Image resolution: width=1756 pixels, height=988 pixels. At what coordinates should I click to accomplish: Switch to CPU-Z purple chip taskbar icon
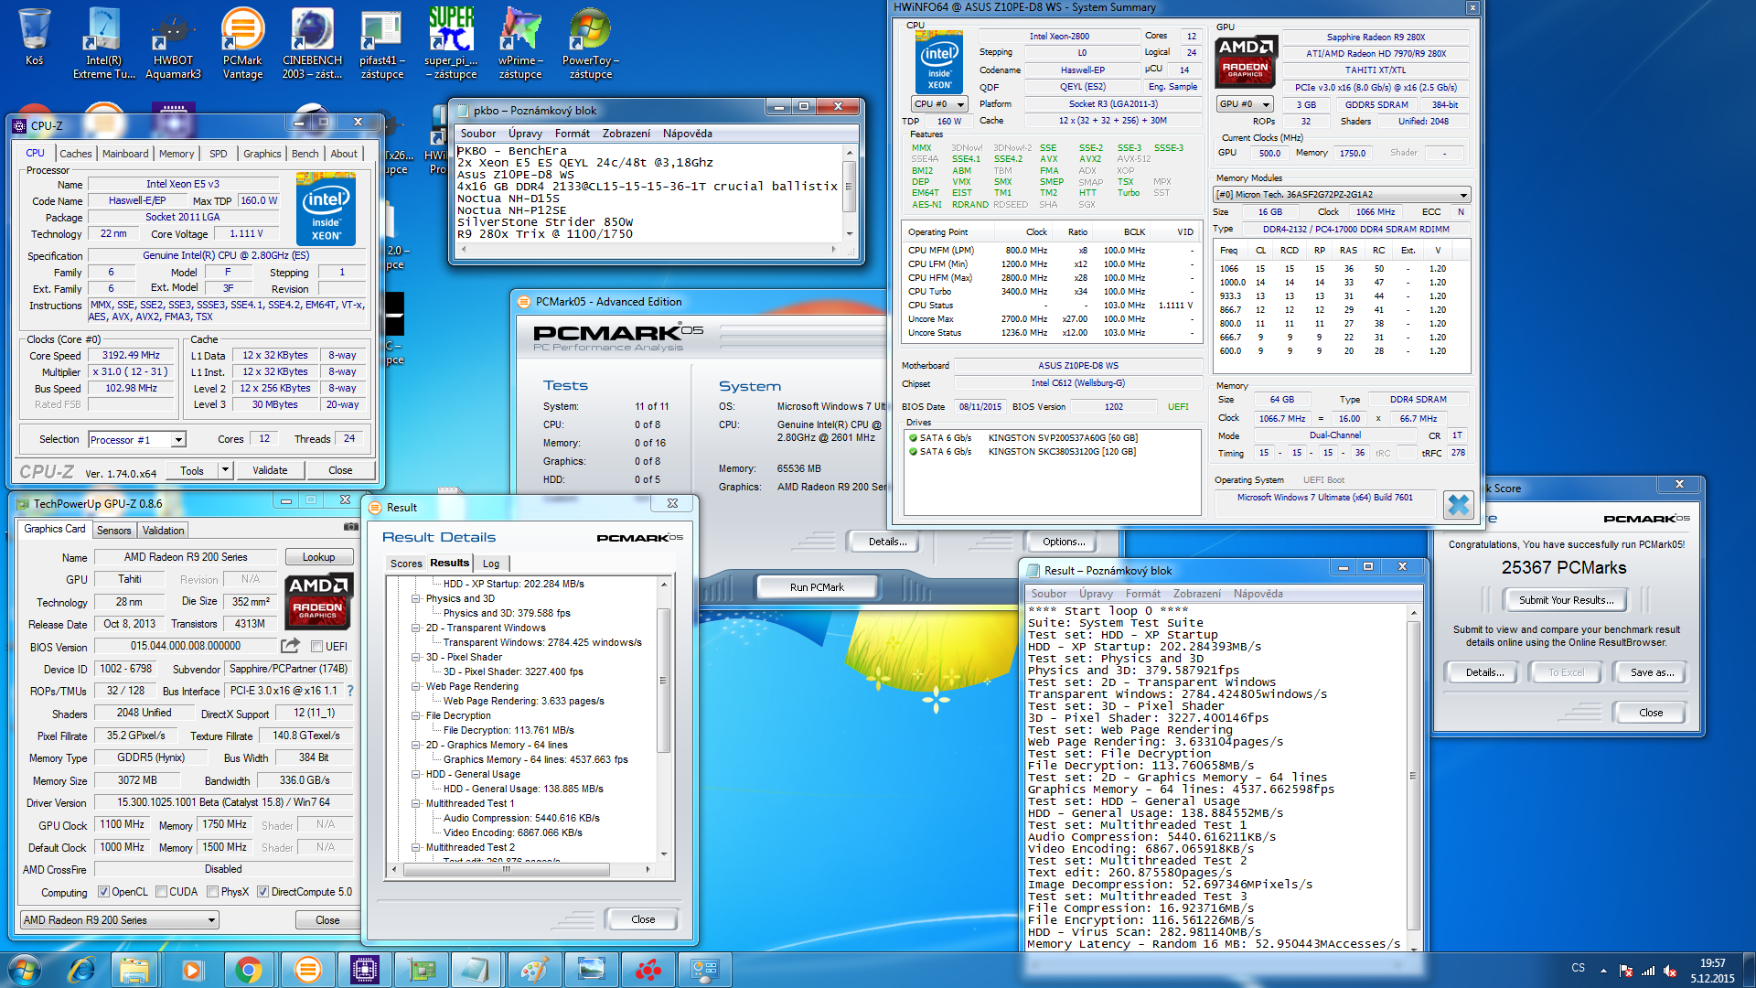coord(365,970)
